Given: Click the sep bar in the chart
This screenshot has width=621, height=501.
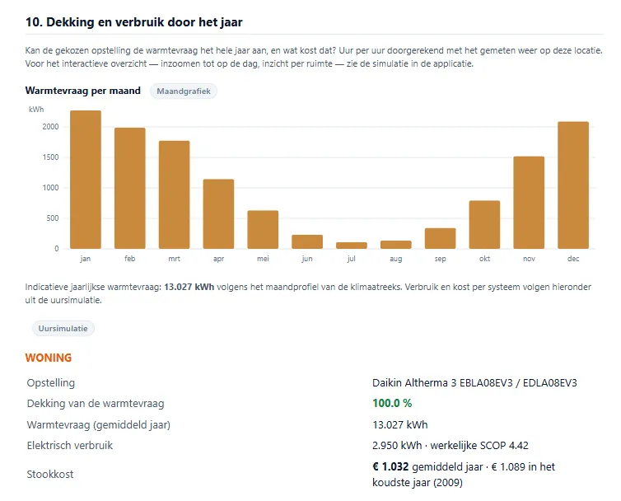Looking at the screenshot, I should [441, 238].
